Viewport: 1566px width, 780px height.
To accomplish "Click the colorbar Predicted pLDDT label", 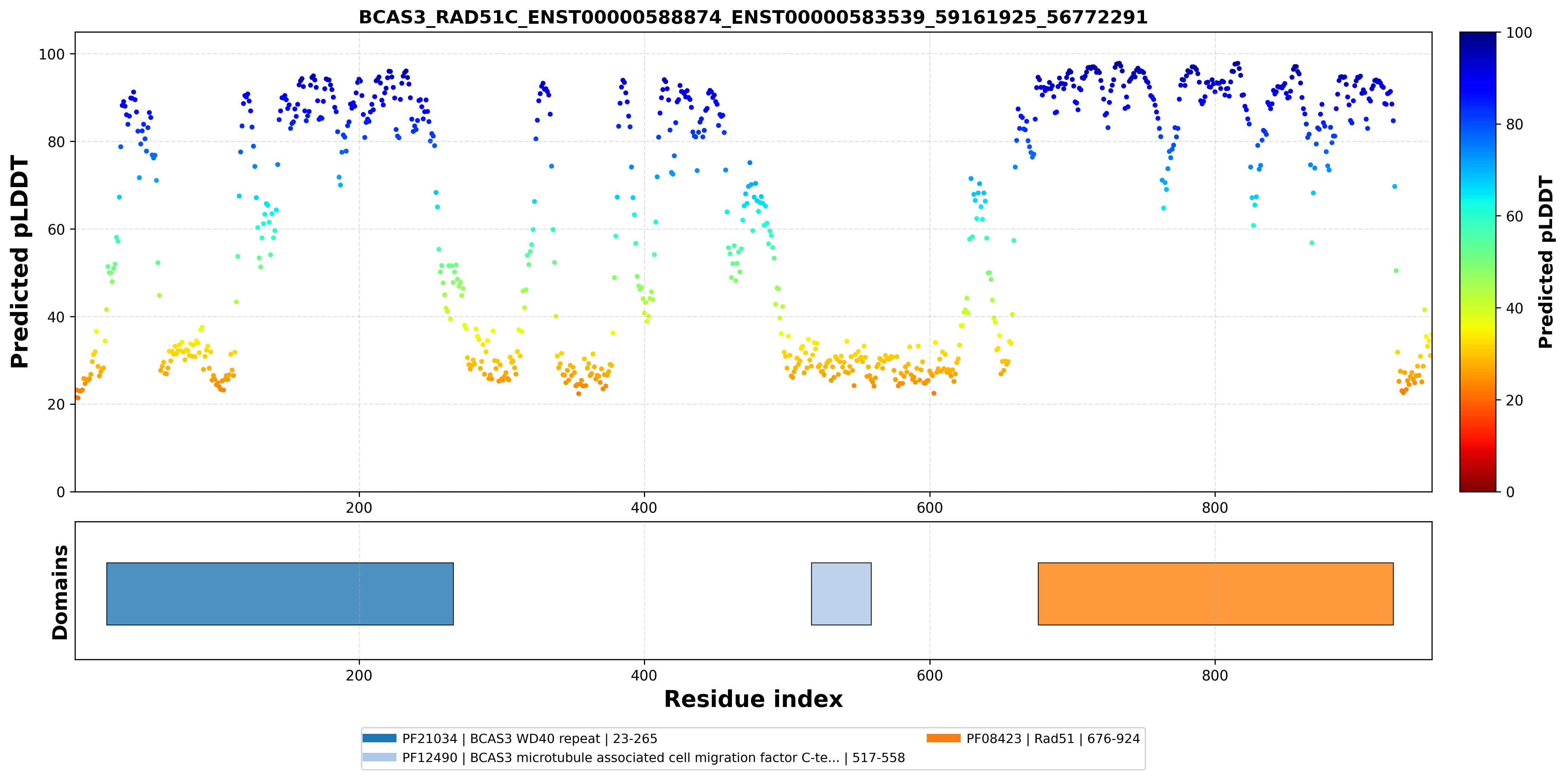I will click(1546, 262).
